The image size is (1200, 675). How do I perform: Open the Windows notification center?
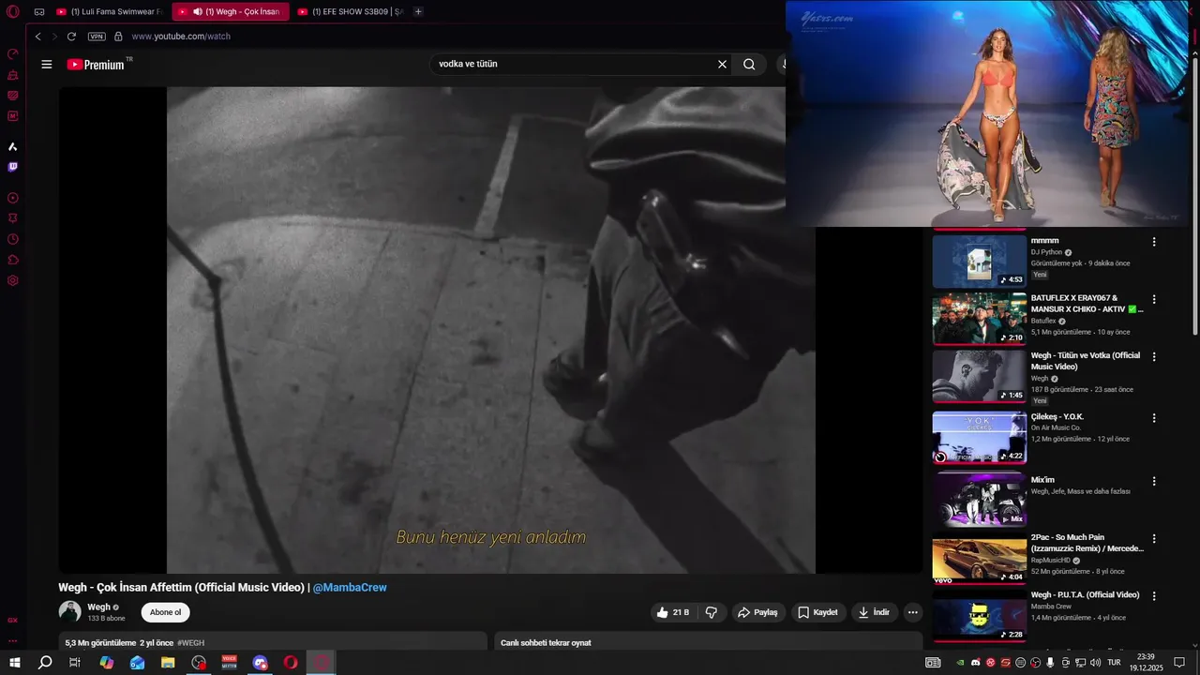1179,663
